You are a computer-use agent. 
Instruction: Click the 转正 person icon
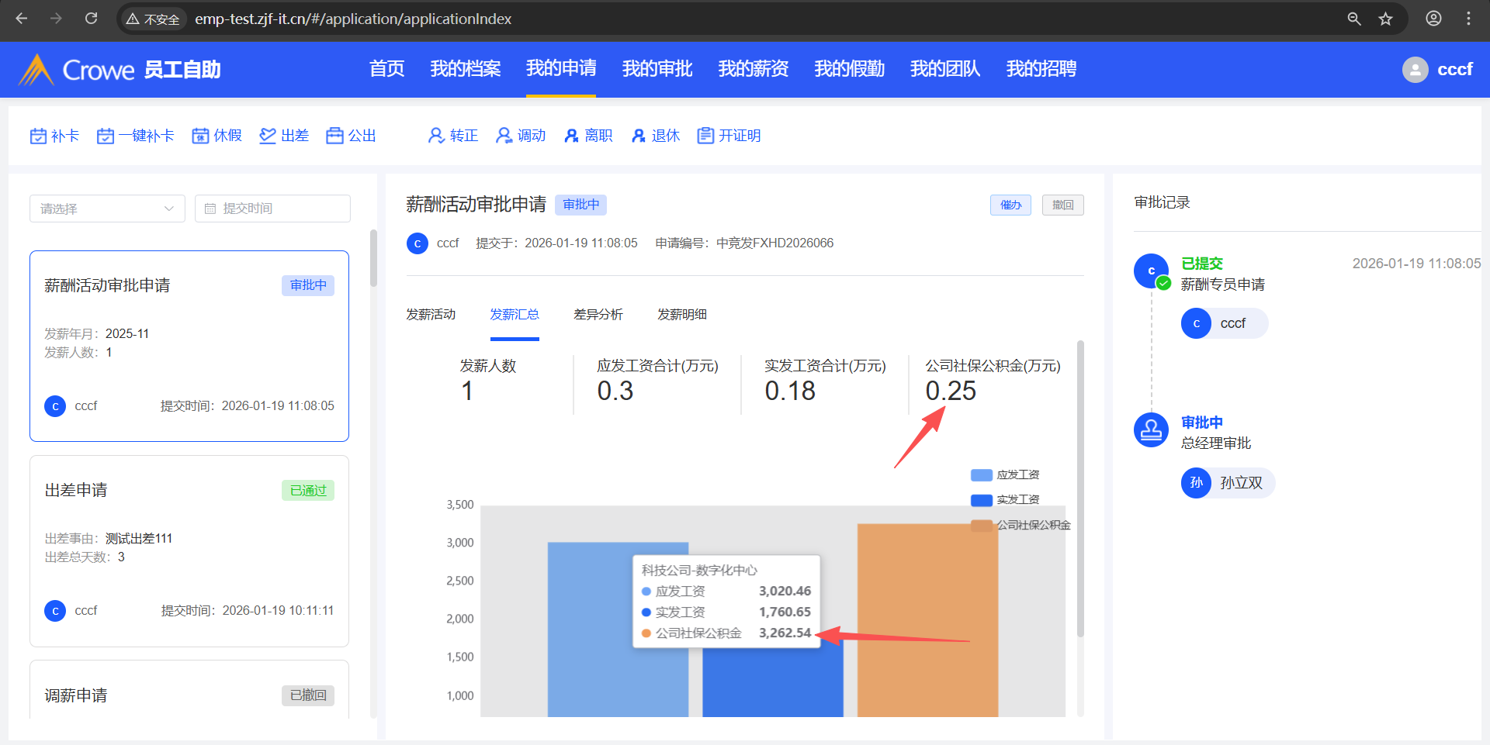(x=436, y=136)
